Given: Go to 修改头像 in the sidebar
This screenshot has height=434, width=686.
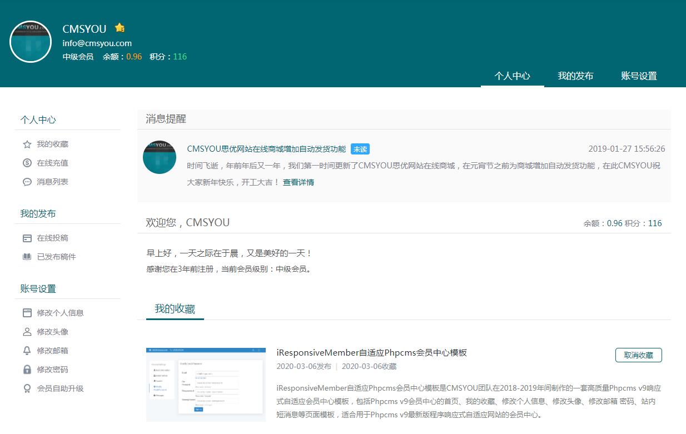Looking at the screenshot, I should pyautogui.click(x=53, y=332).
